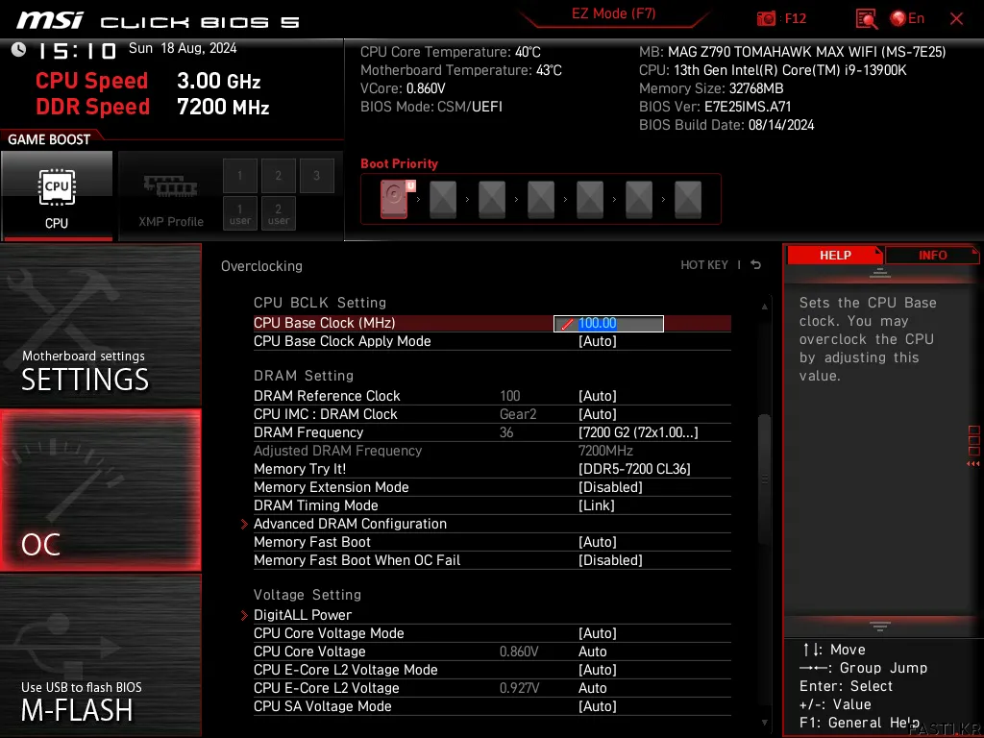984x738 pixels.
Task: Click the MSI Click BIOS 5 logo
Action: pos(159,21)
